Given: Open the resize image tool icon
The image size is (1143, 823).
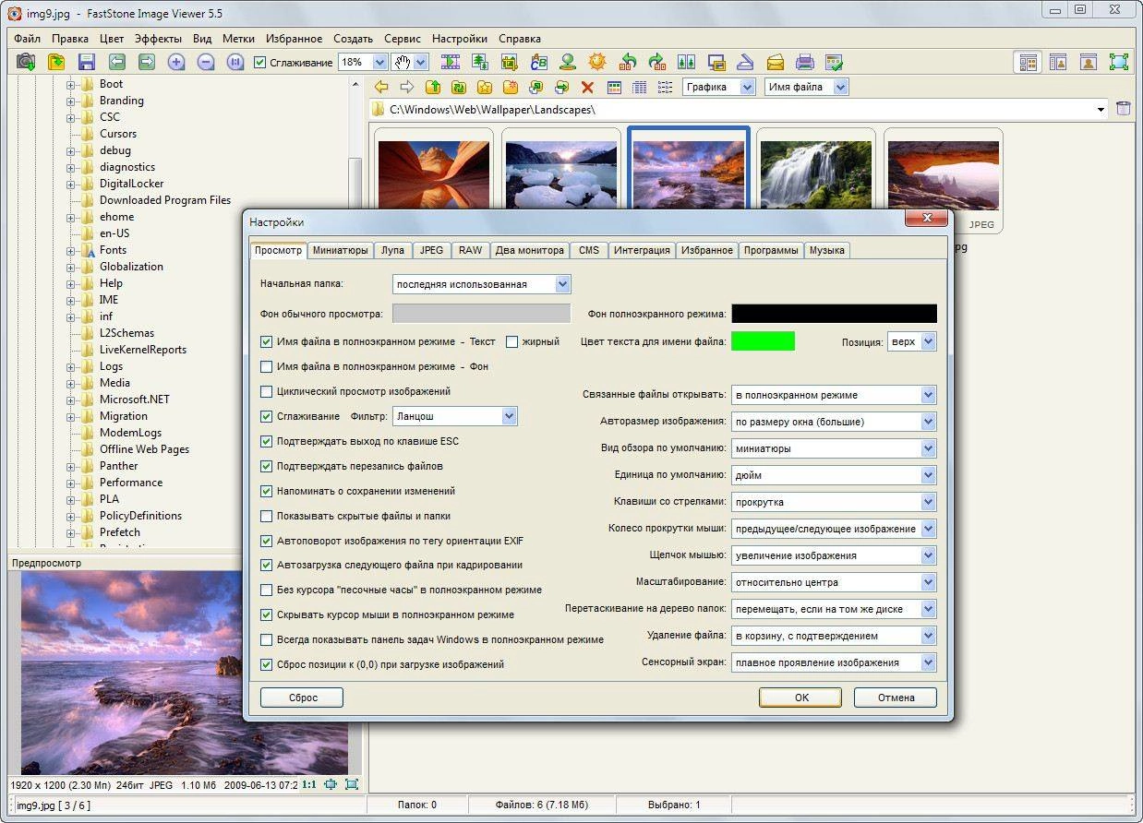Looking at the screenshot, I should (480, 62).
